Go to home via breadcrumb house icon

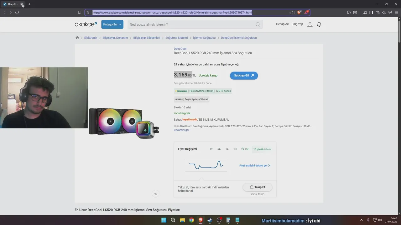click(77, 37)
